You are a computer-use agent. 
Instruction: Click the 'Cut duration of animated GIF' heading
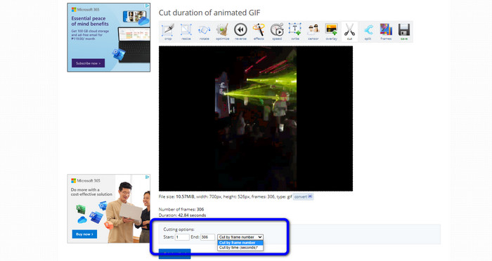(x=209, y=13)
